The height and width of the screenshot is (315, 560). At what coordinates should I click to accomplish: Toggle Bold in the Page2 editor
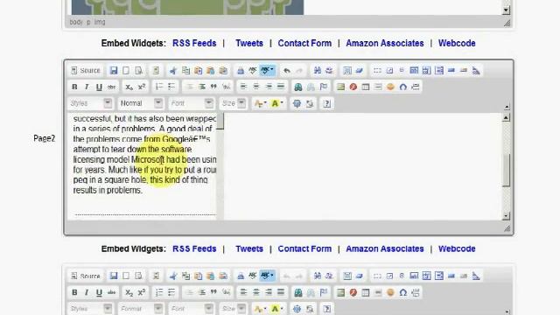[74, 87]
